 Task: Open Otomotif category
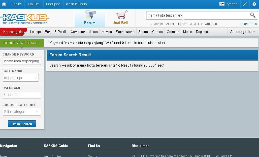click(173, 32)
